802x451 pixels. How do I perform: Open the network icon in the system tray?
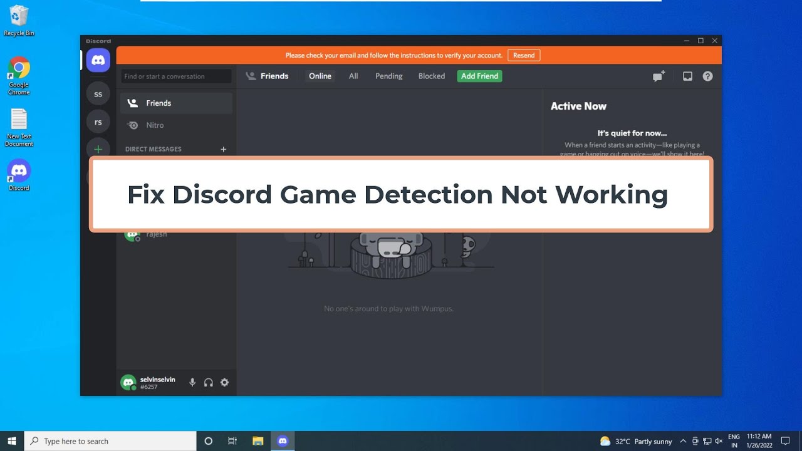(x=707, y=441)
